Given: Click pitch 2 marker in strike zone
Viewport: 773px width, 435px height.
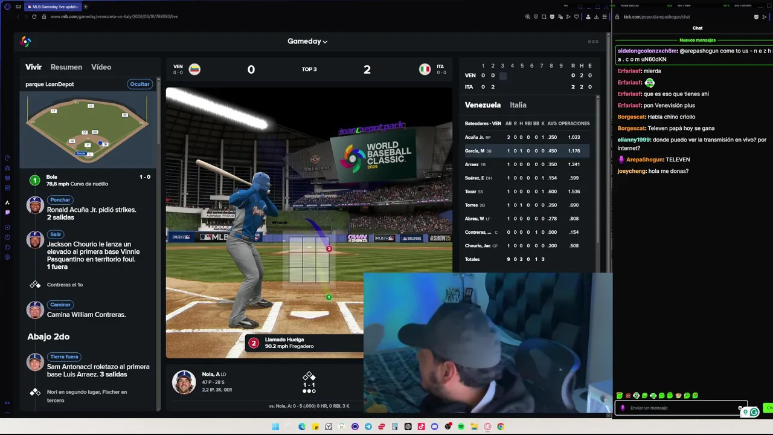Looking at the screenshot, I should point(329,249).
